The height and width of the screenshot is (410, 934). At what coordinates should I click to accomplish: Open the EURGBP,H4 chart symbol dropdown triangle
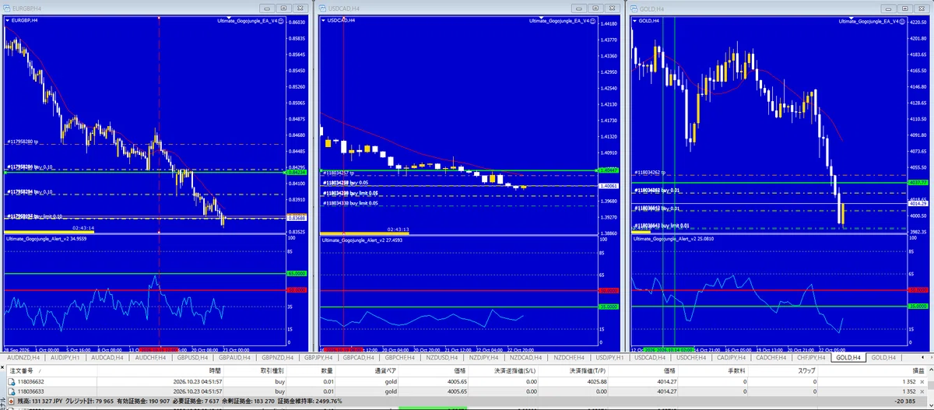(6, 20)
